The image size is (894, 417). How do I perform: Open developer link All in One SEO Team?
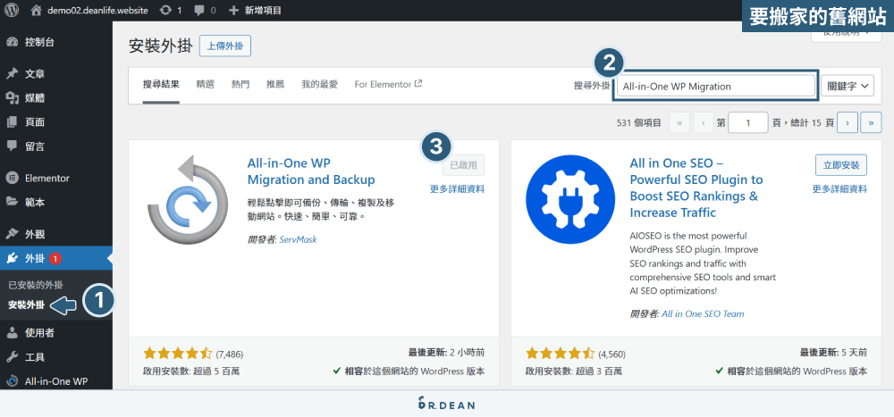click(703, 314)
